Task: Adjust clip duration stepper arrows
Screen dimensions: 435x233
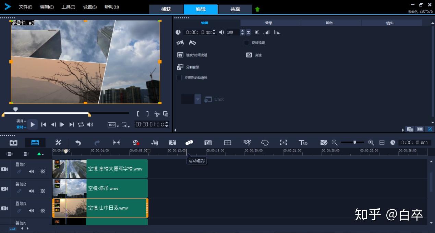Action: (214, 32)
